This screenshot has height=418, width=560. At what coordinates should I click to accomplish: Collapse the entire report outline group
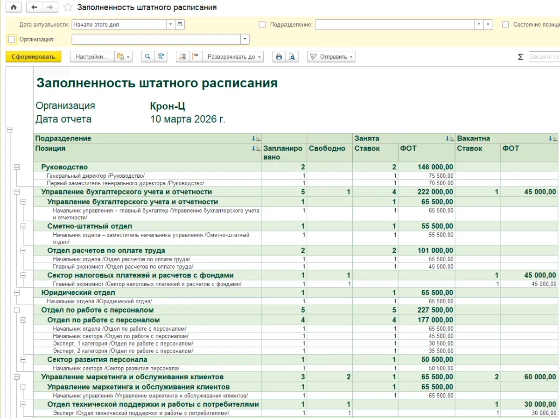[10, 130]
